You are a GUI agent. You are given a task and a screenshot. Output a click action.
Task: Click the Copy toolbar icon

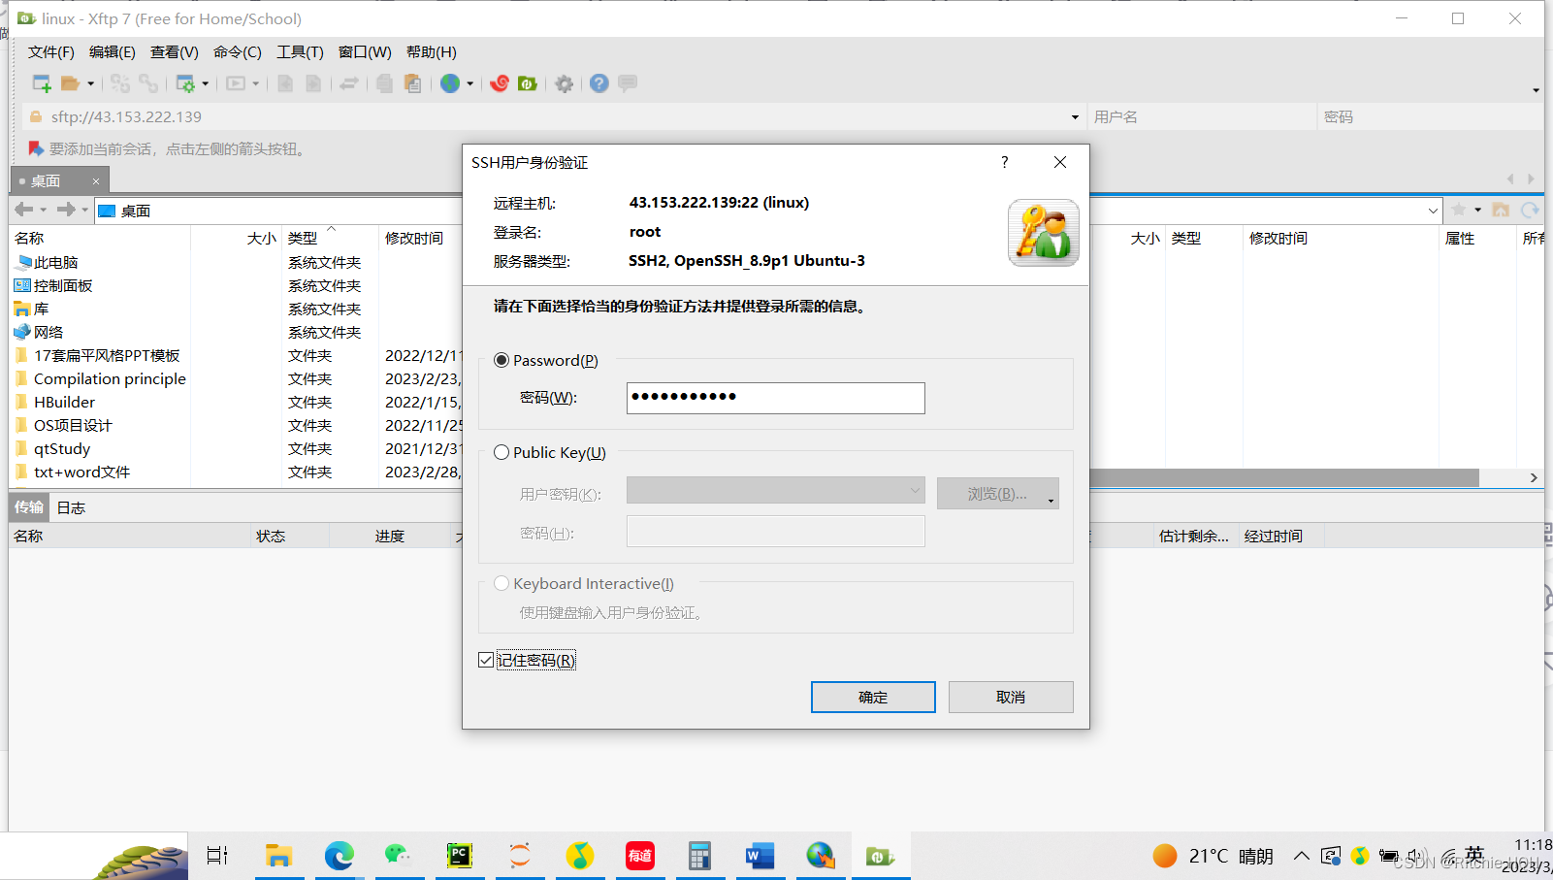pos(385,83)
